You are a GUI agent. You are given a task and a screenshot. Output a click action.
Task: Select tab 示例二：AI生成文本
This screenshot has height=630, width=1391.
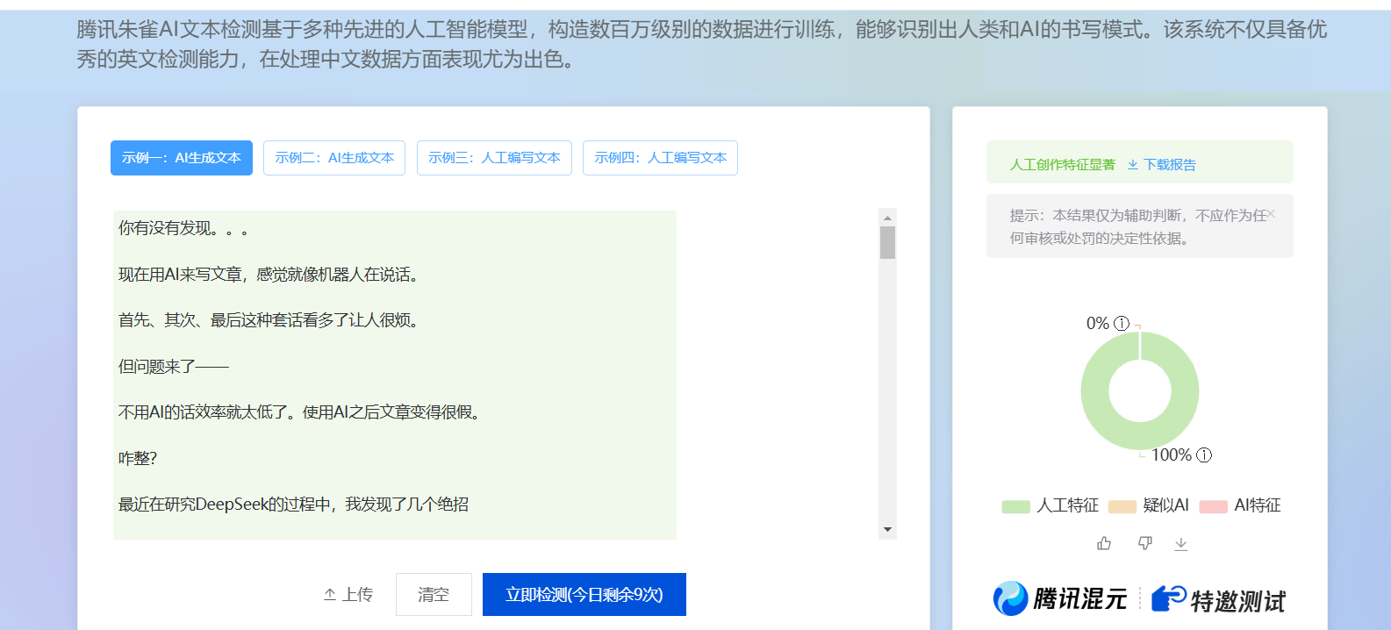tap(334, 158)
